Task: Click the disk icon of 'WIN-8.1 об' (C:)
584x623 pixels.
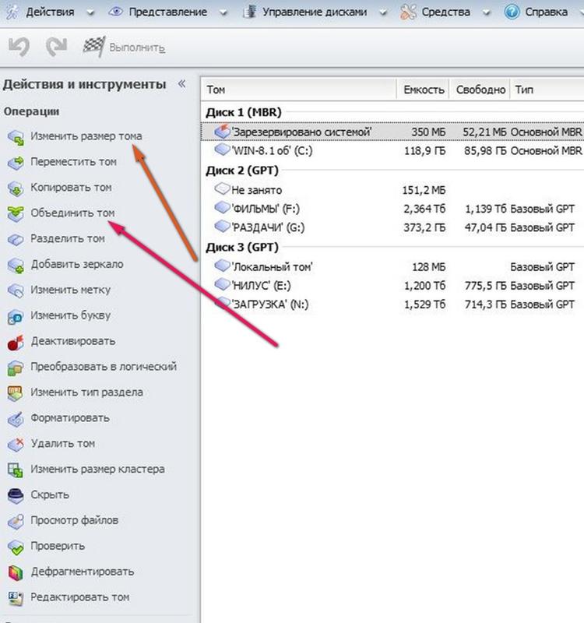Action: point(222,150)
